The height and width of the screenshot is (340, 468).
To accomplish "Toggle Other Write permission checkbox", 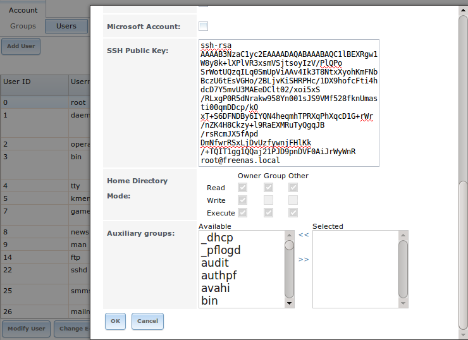I will [x=293, y=200].
